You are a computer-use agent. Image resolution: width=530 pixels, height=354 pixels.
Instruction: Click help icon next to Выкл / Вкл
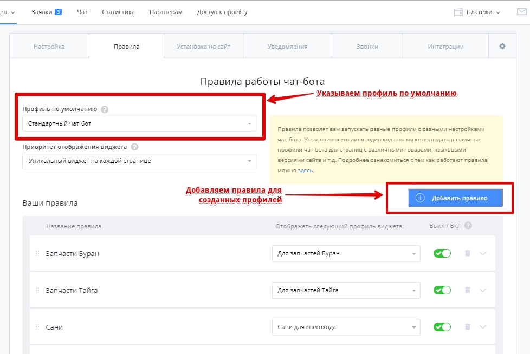point(468,225)
